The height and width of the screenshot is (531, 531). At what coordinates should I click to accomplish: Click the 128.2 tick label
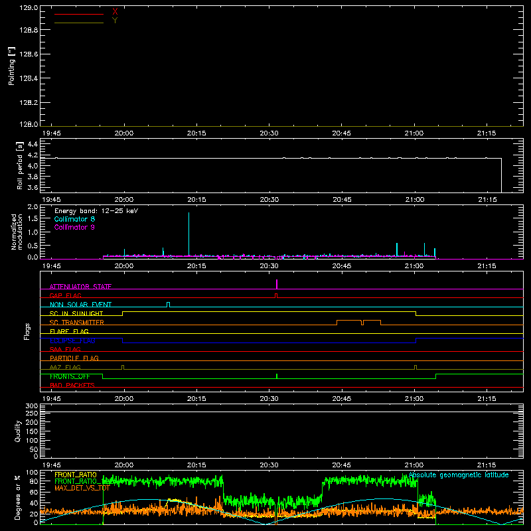(29, 103)
